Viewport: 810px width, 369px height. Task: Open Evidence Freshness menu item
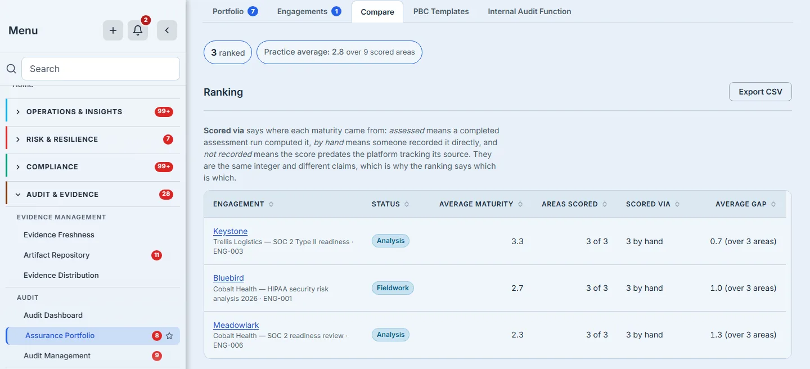[x=59, y=235]
